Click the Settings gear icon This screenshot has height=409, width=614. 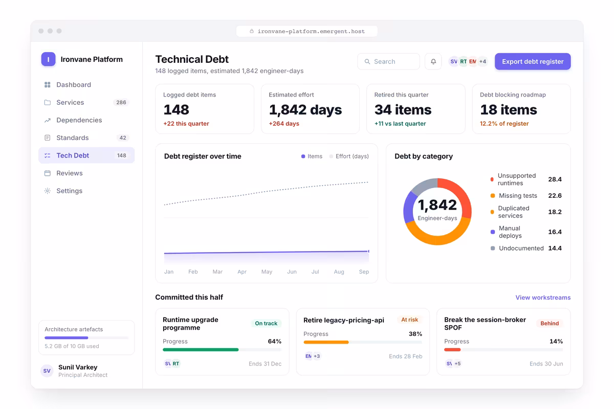pos(48,191)
